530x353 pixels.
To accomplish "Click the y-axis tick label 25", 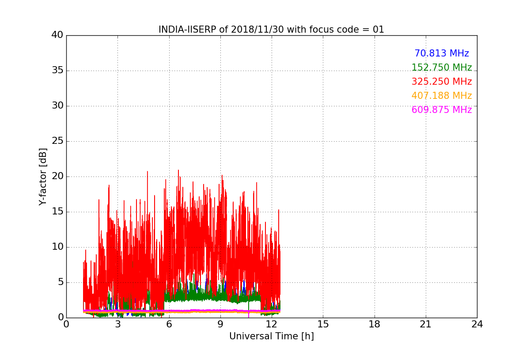I will 57,141.
